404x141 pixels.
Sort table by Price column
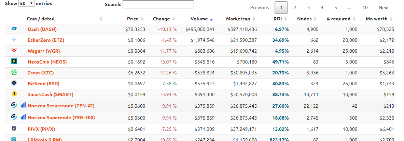135,19
